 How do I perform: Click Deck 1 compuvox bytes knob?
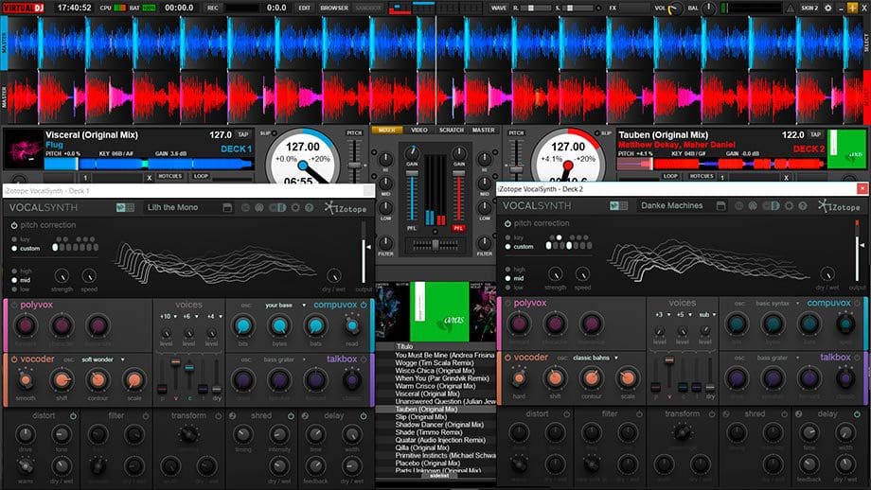279,325
